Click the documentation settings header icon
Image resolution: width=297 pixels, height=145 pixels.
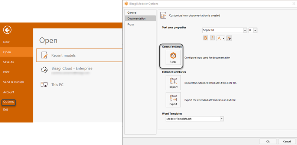[x=163, y=15]
